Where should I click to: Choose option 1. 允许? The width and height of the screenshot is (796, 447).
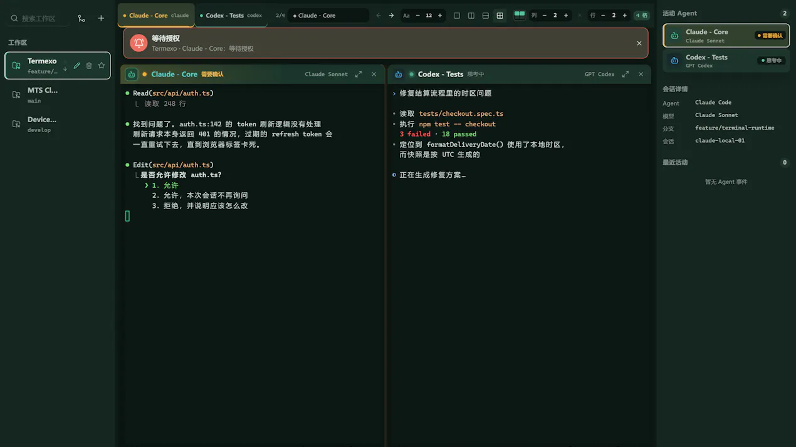click(165, 185)
